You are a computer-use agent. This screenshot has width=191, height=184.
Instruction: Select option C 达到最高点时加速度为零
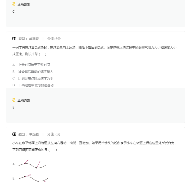[x=36, y=78]
